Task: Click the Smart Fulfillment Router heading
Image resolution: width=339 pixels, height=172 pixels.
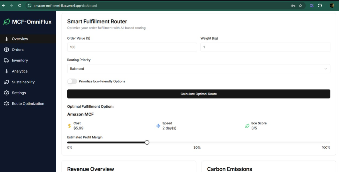Action: click(x=97, y=21)
